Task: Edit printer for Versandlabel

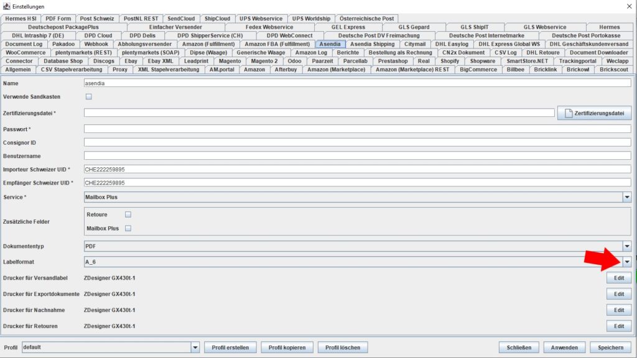Action: [619, 278]
